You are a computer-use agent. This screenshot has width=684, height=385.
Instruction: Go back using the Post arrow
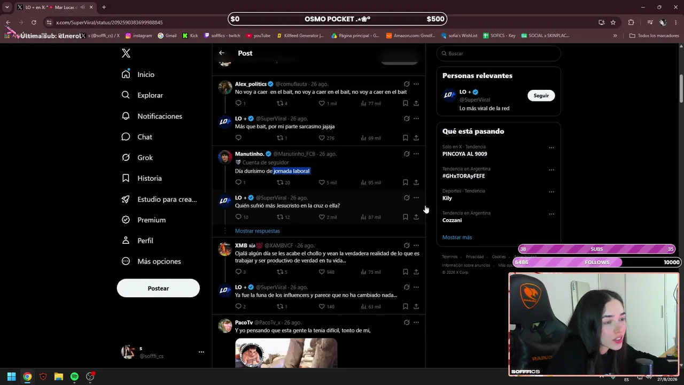pos(222,53)
